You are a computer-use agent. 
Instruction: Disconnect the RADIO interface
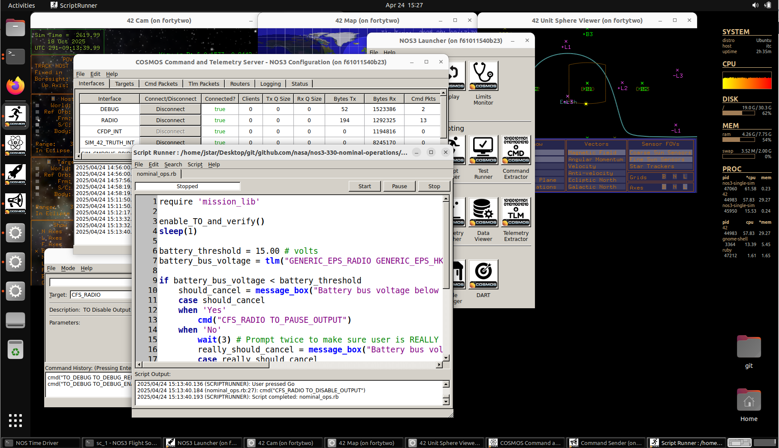tap(170, 120)
